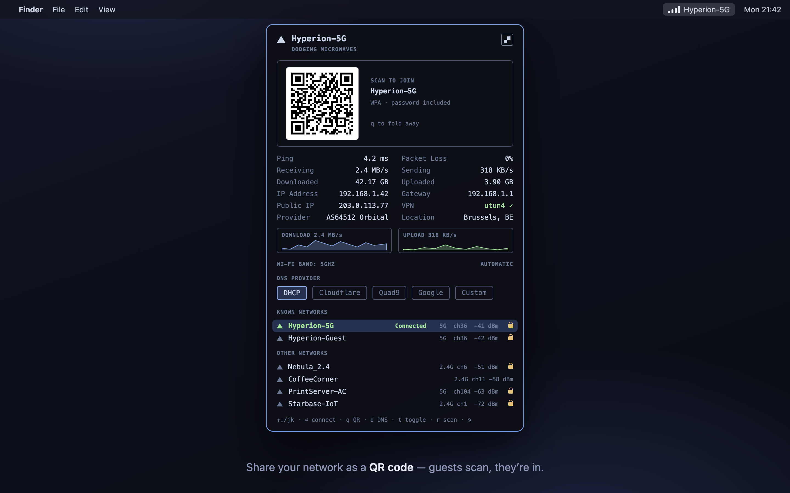The height and width of the screenshot is (493, 790).
Task: Click the Mon 21:42 clock
Action: coord(762,10)
